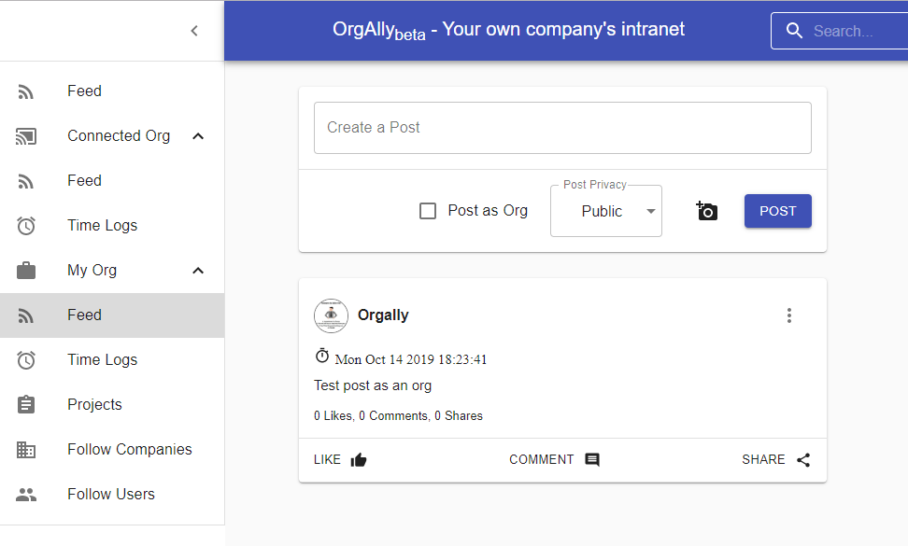The image size is (908, 546).
Task: Open the top Feed item in sidebar
Action: point(112,91)
